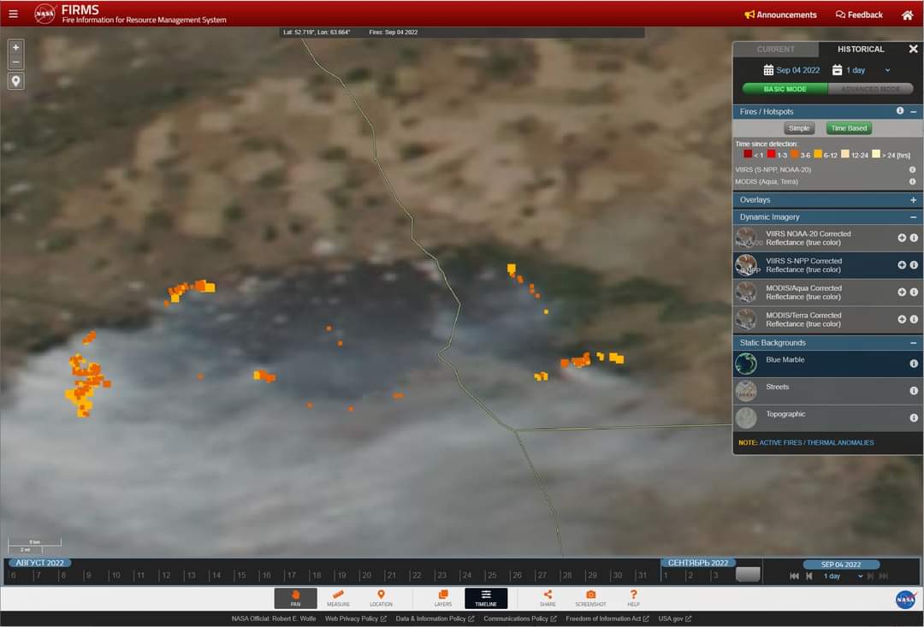The height and width of the screenshot is (627, 924).
Task: Switch to the Current tab
Action: pos(775,50)
